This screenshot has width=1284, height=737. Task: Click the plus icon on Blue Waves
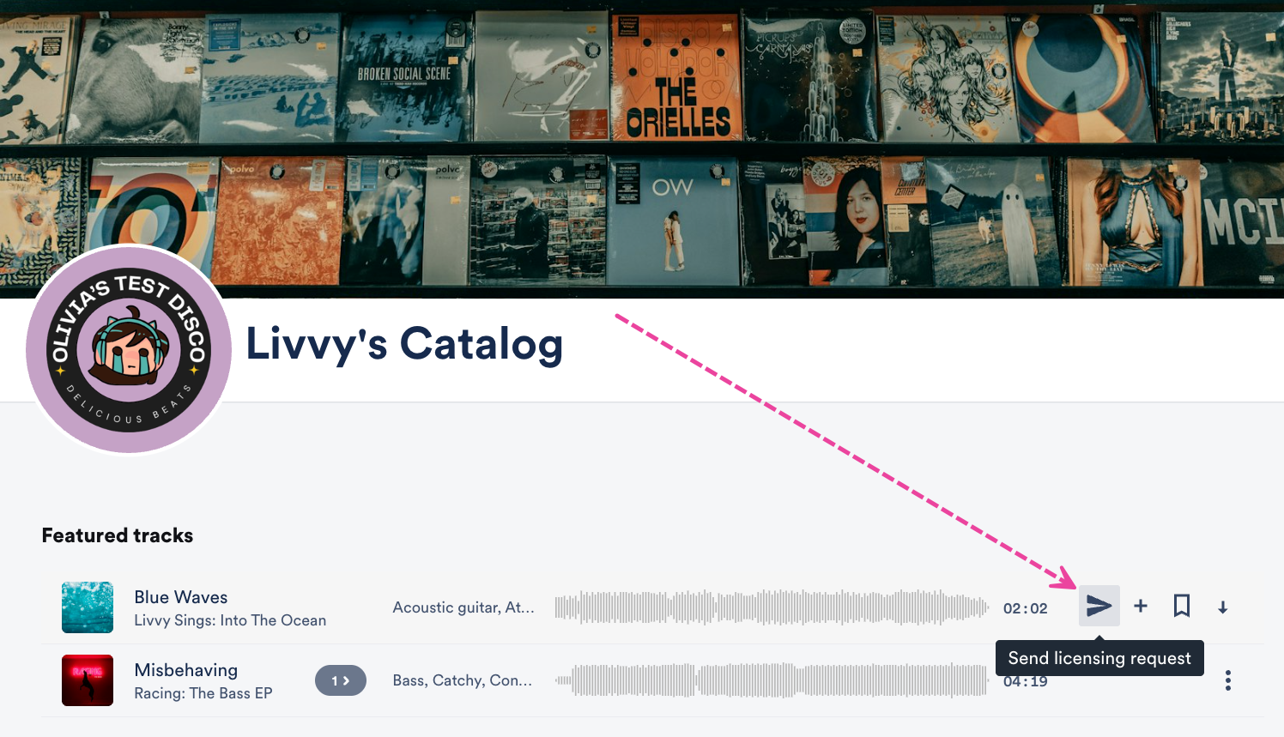pyautogui.click(x=1141, y=607)
